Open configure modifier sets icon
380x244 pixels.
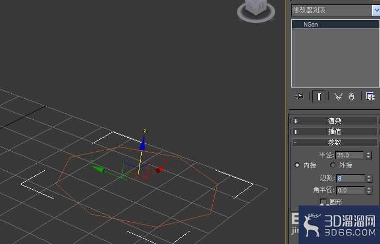pyautogui.click(x=370, y=97)
